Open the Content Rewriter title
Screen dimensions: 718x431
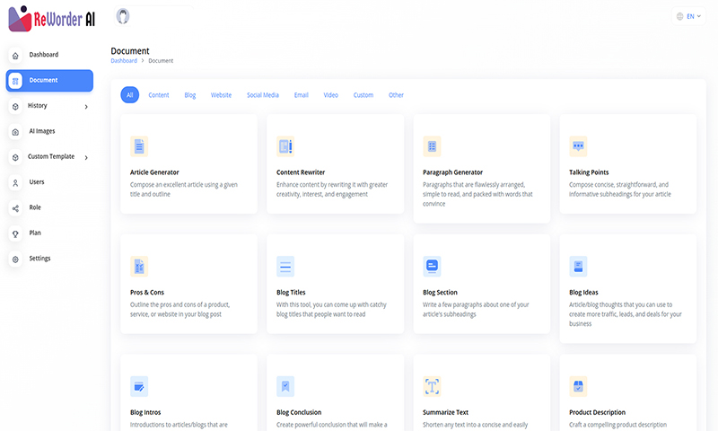[x=301, y=172]
